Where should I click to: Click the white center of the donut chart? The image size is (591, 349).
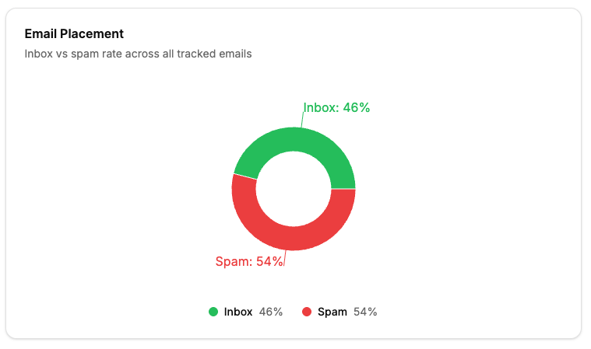tap(294, 189)
